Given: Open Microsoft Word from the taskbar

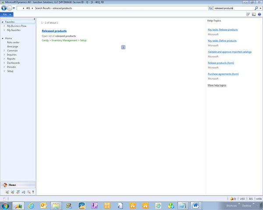Looking at the screenshot, I should coord(195,206).
